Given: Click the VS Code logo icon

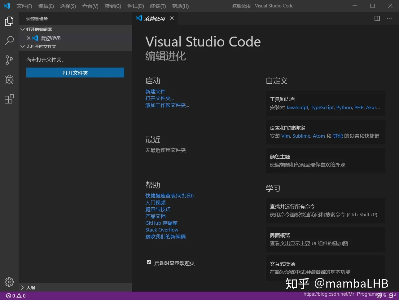Looking at the screenshot, I should click(x=7, y=6).
